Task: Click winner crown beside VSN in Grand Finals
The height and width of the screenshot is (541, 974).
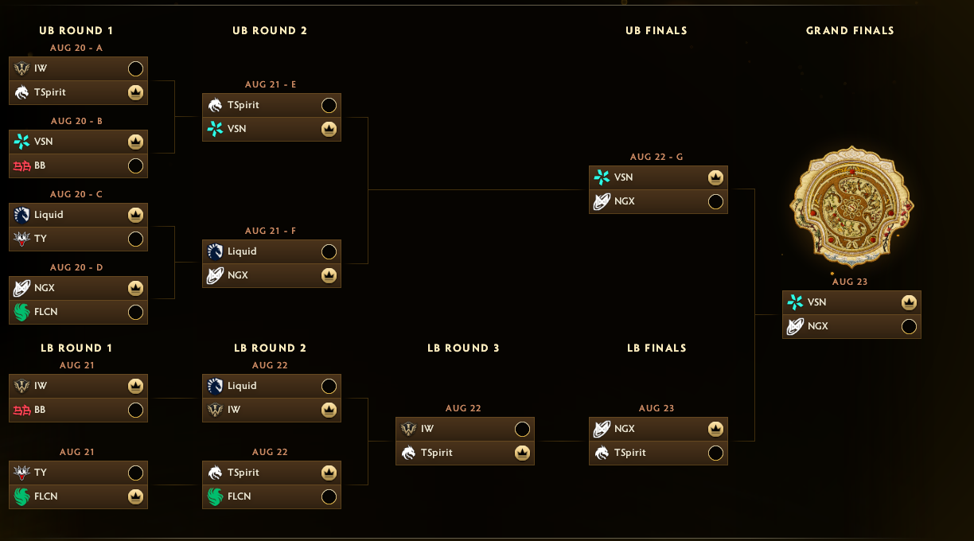Action: (x=909, y=302)
